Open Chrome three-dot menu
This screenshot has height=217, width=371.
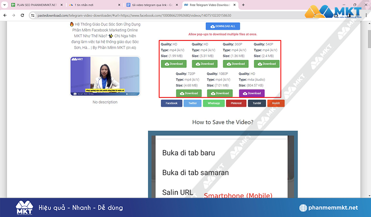coord(366,15)
